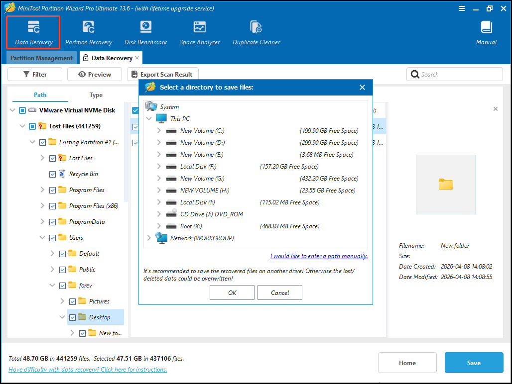
Task: Collapse the Users folder in the tree
Action: pyautogui.click(x=42, y=237)
